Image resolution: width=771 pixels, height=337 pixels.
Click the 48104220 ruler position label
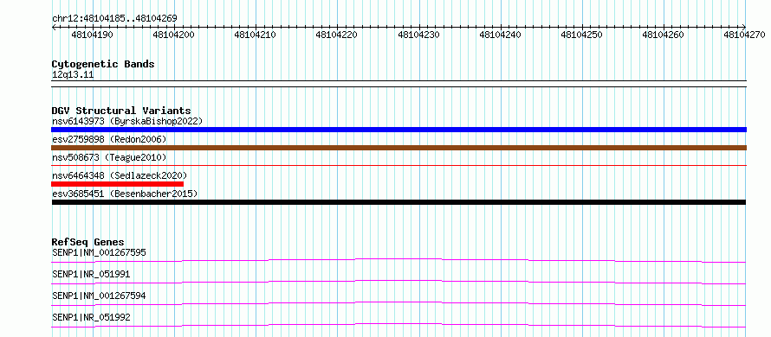tap(337, 35)
